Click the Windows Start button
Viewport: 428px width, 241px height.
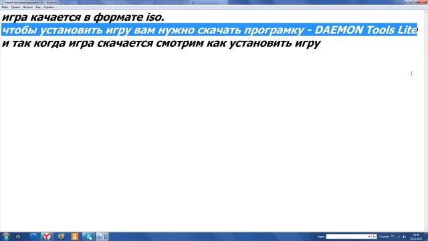[6, 236]
